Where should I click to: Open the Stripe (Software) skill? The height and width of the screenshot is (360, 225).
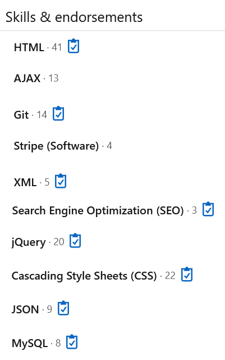click(56, 146)
